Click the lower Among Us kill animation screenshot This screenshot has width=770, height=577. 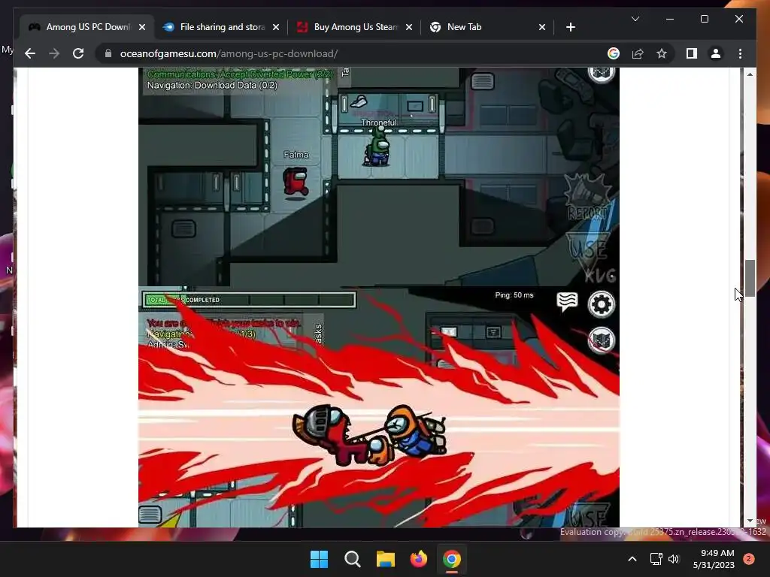[x=379, y=407]
